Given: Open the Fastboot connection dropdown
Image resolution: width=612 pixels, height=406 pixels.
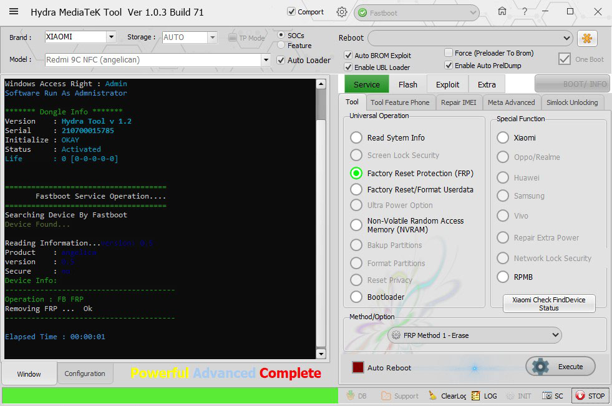Looking at the screenshot, I should tap(417, 12).
